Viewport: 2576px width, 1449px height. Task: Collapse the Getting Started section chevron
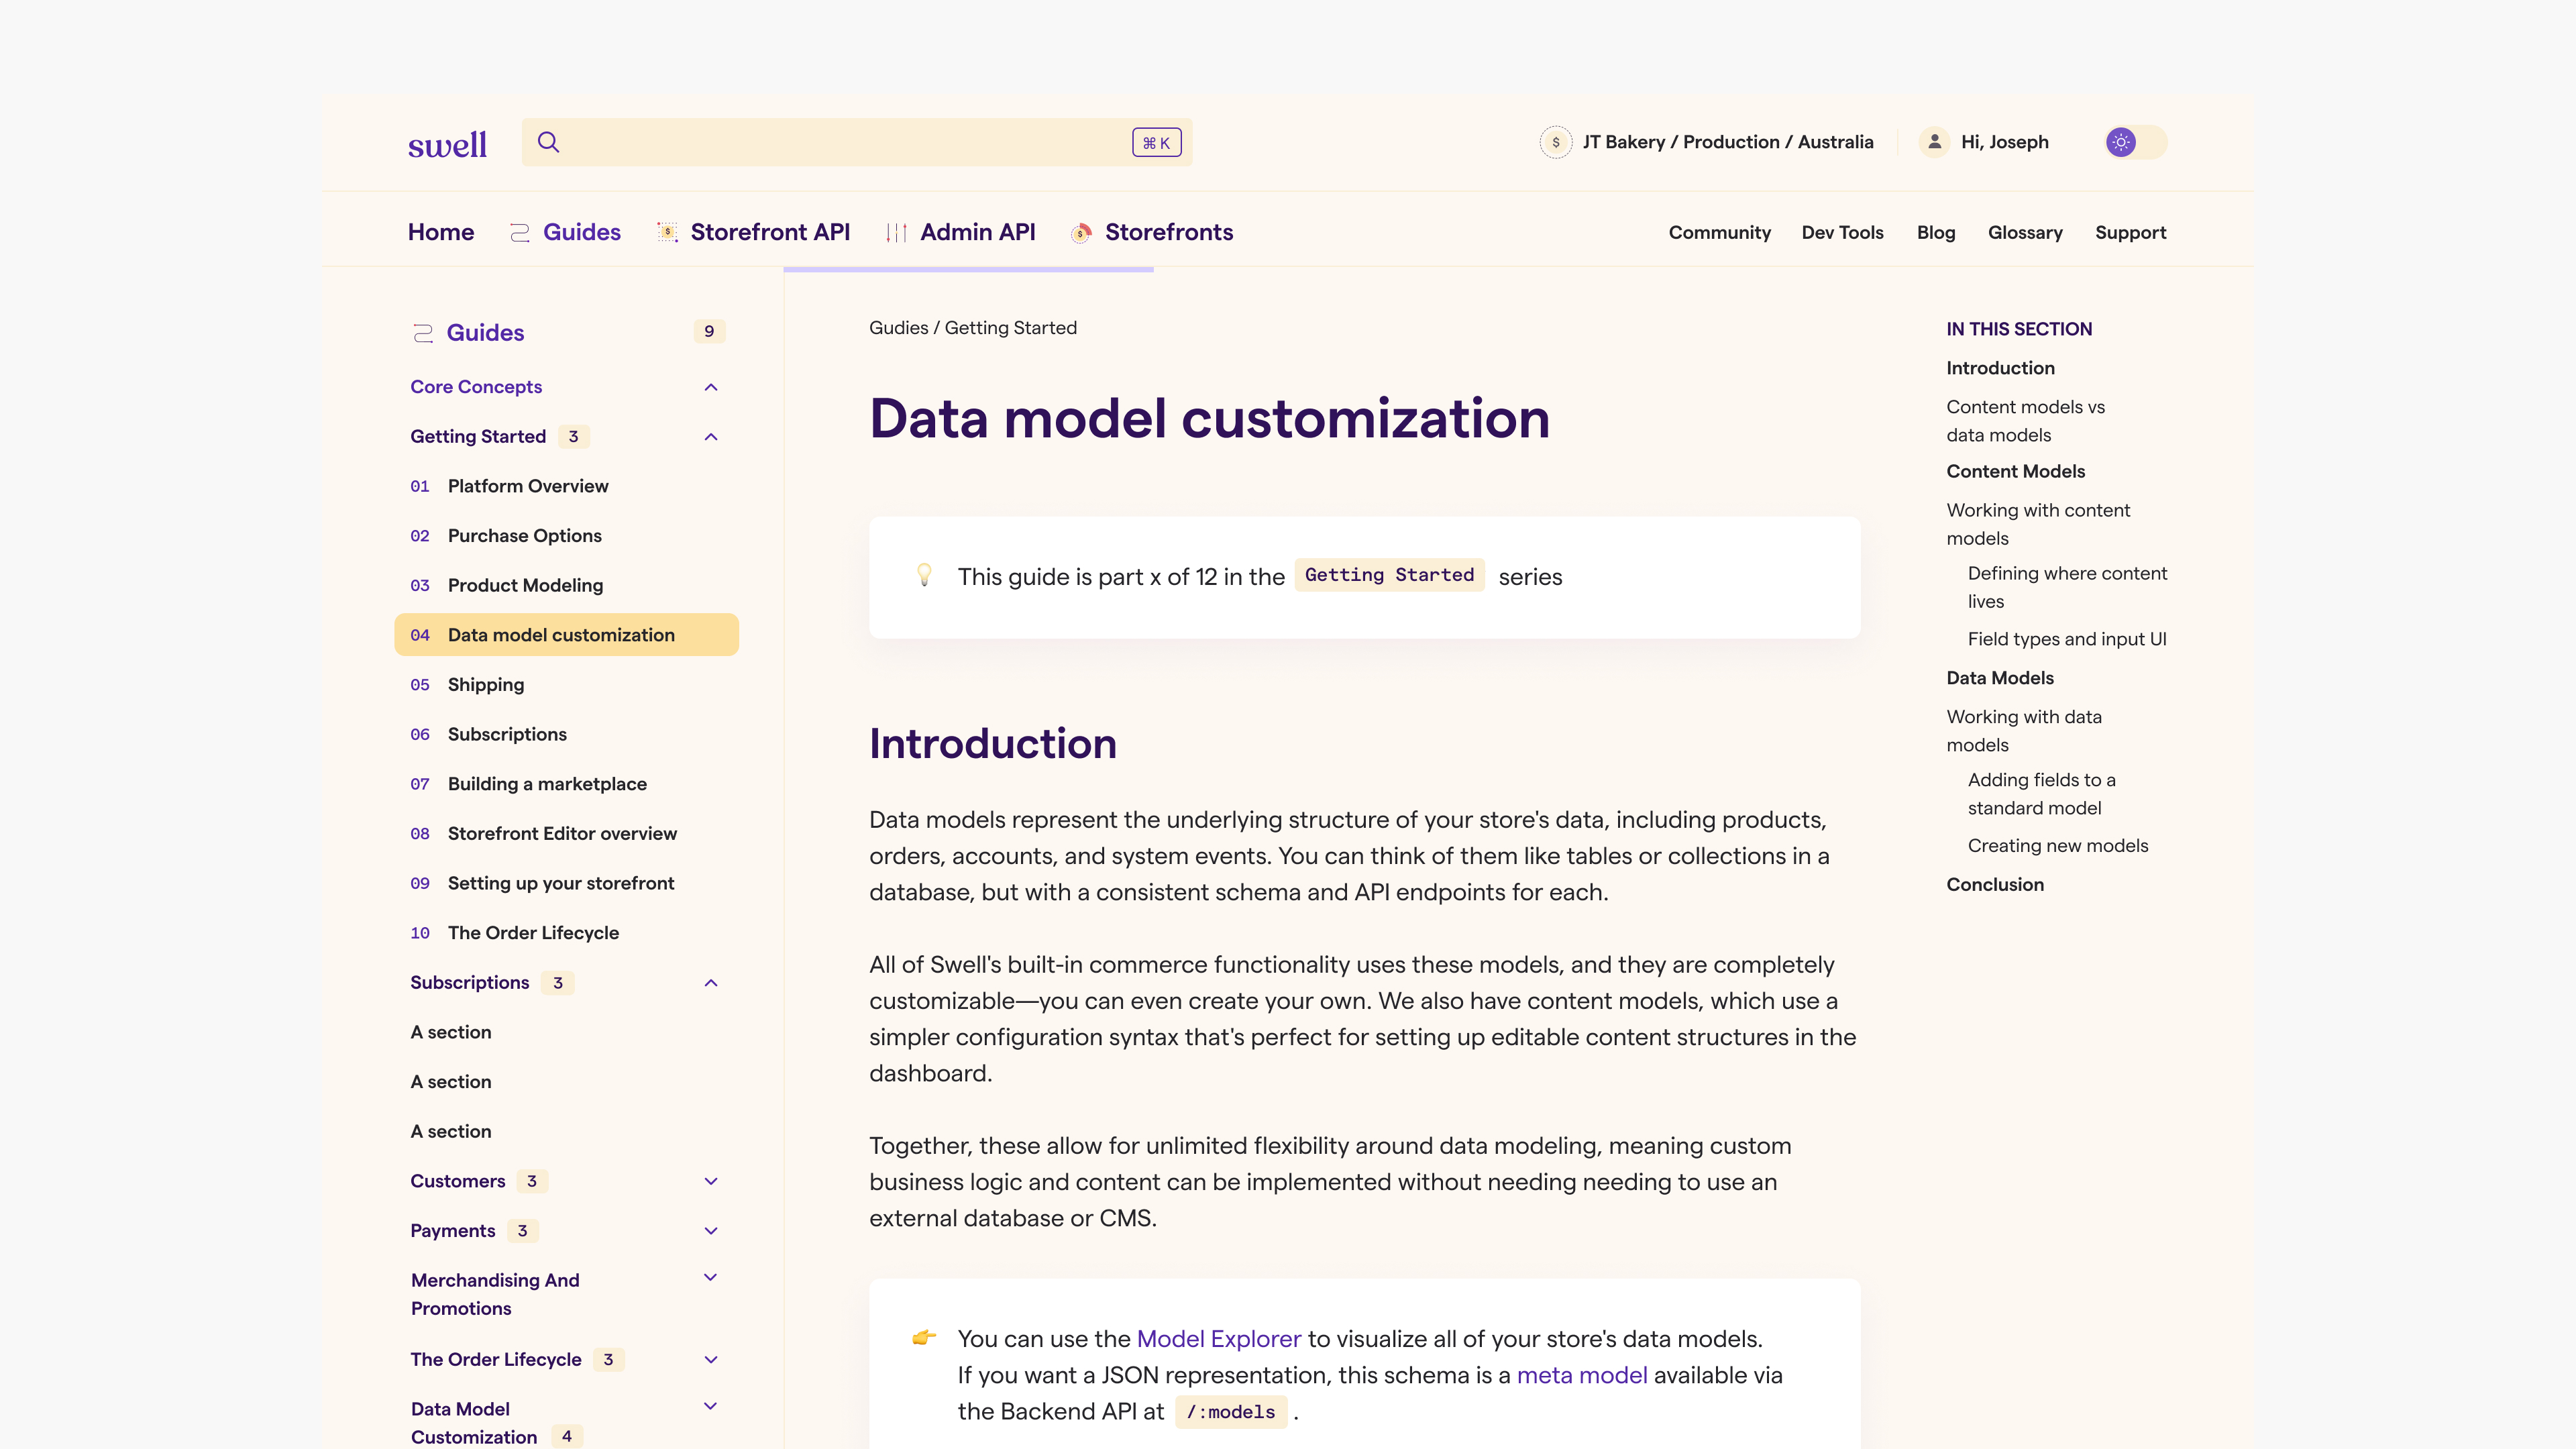click(711, 437)
